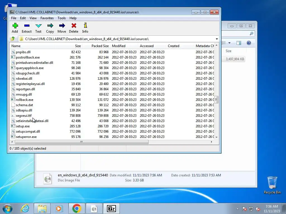
Task: Select queryappblock.exe file name
Action: 30,68
